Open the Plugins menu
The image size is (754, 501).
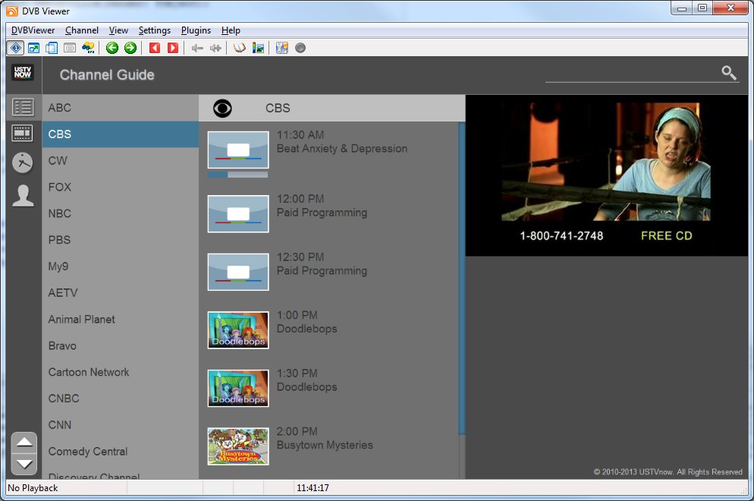(196, 30)
